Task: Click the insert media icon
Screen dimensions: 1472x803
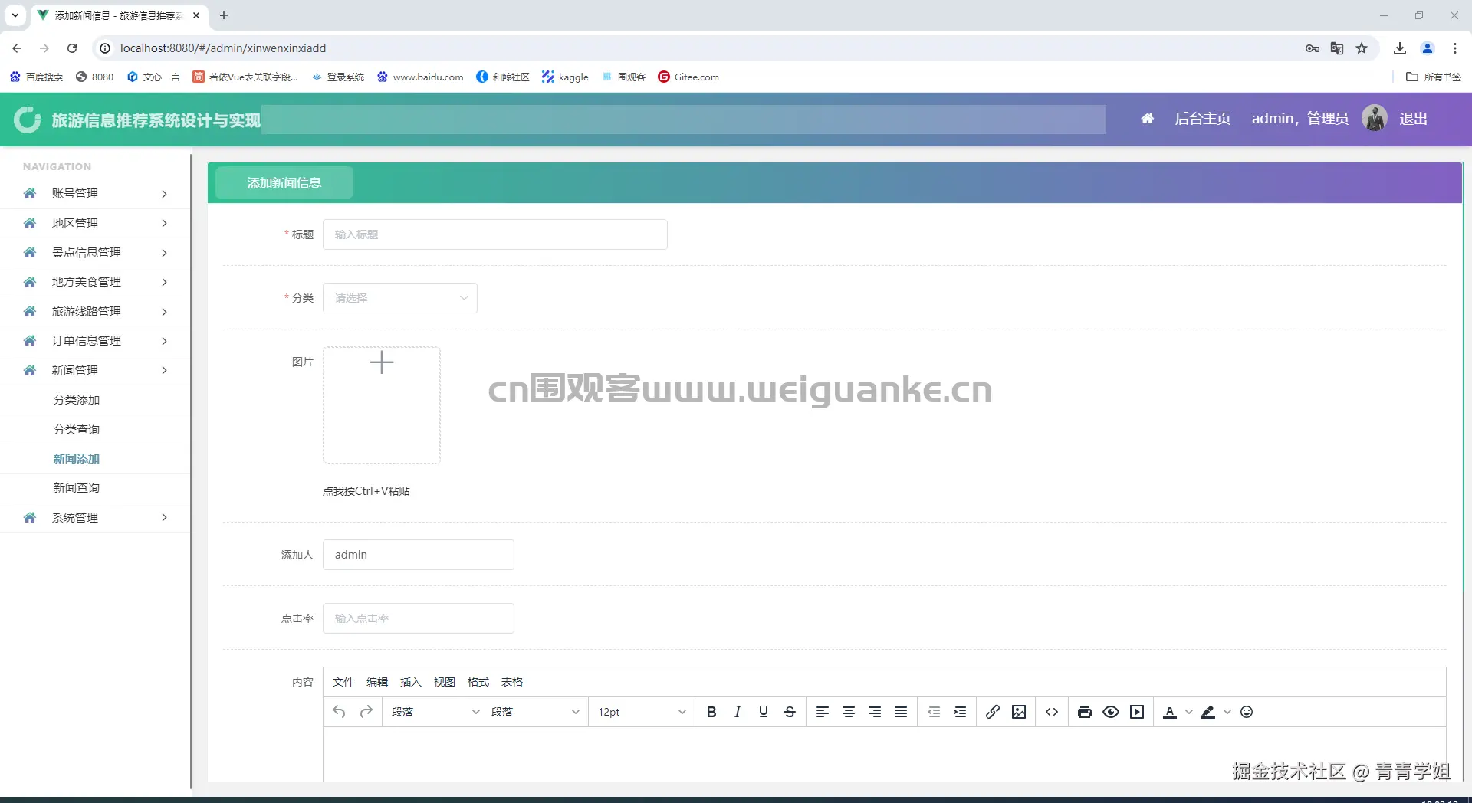Action: point(1137,712)
